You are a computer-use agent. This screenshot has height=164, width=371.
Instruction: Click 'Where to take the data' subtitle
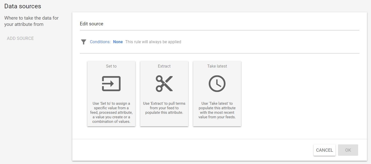31,21
